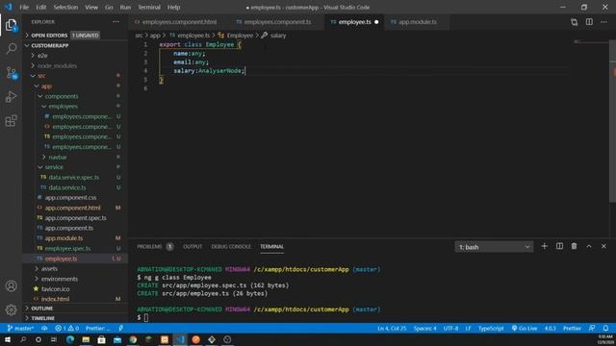616x346 pixels.
Task: Open the Search view in activity bar
Action: click(x=11, y=49)
